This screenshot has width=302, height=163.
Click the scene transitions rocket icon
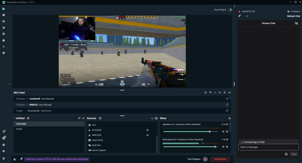pos(79,118)
